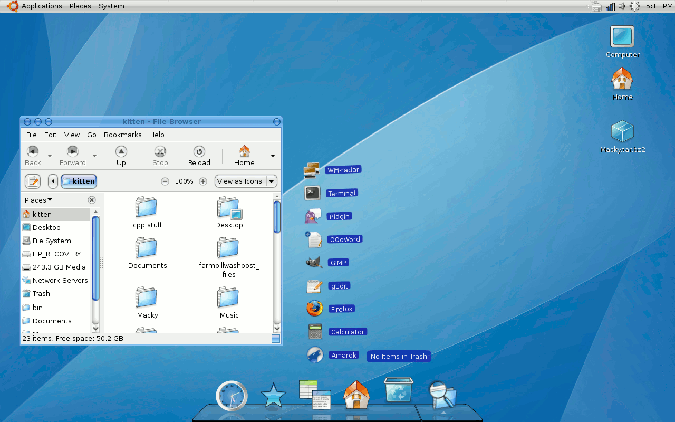Click the path bar left scroll arrow
Image resolution: width=675 pixels, height=422 pixels.
[x=53, y=181]
